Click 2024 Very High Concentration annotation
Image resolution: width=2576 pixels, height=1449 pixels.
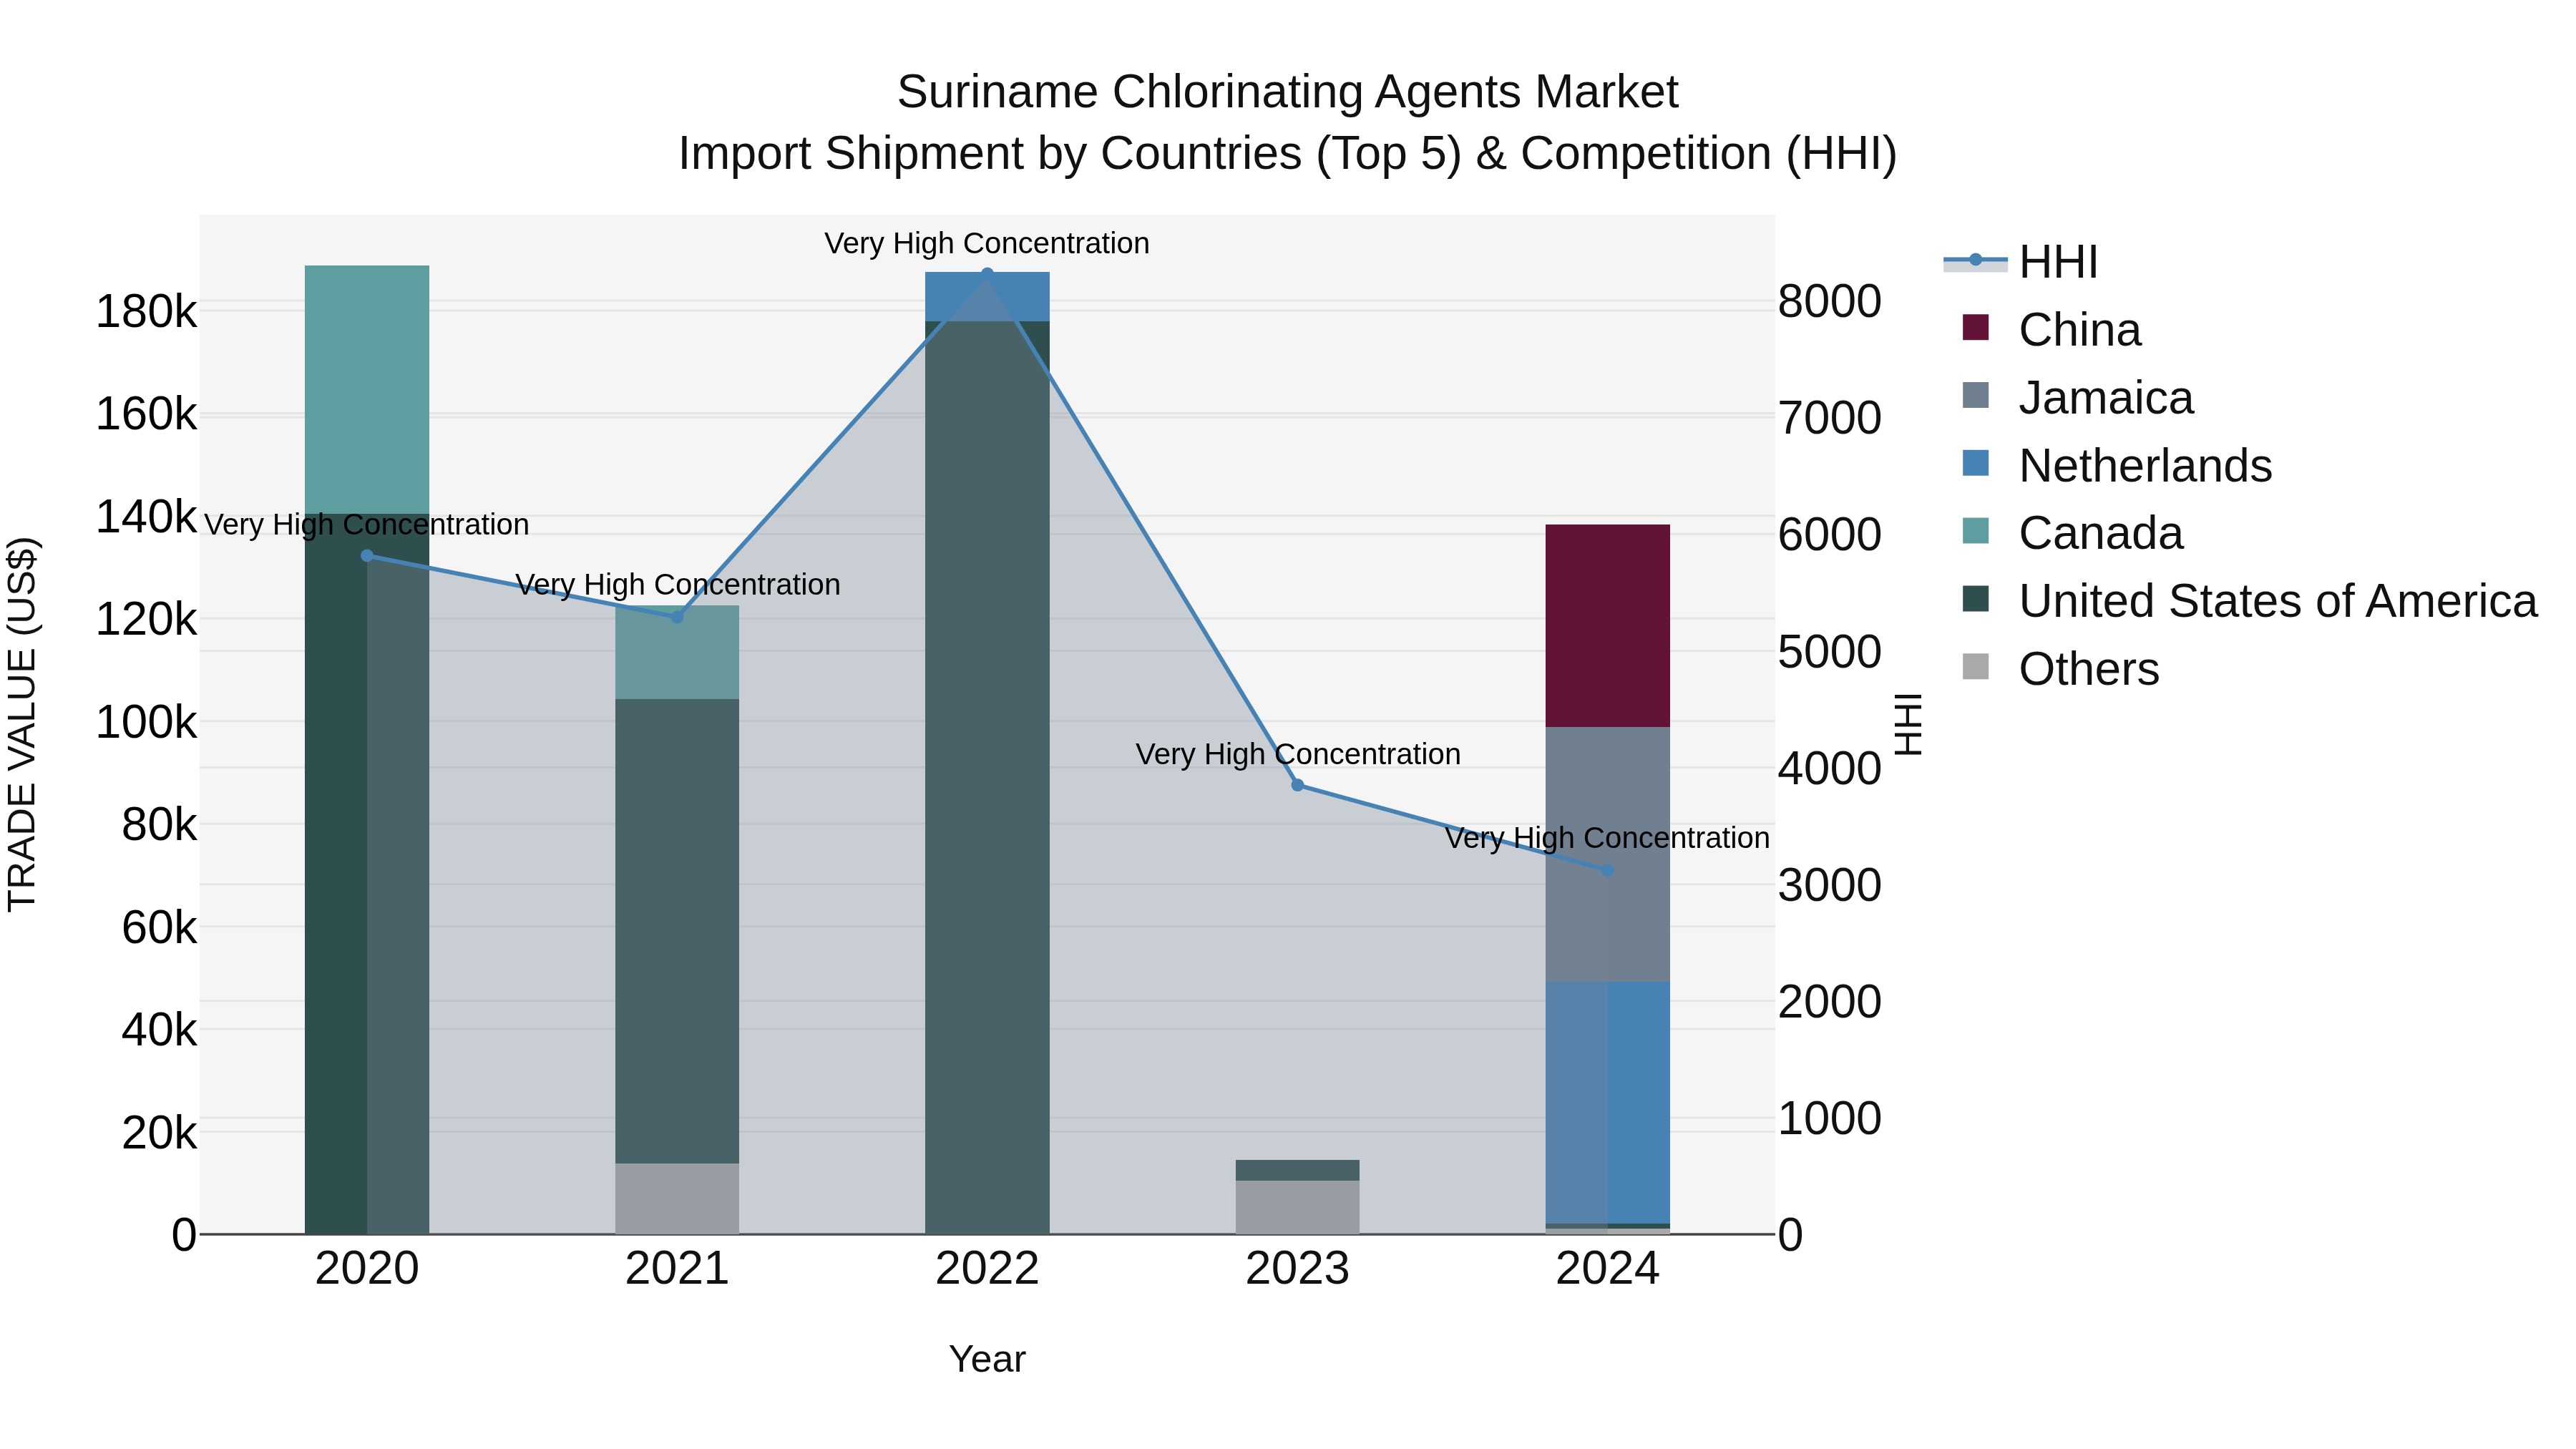pyautogui.click(x=1608, y=838)
